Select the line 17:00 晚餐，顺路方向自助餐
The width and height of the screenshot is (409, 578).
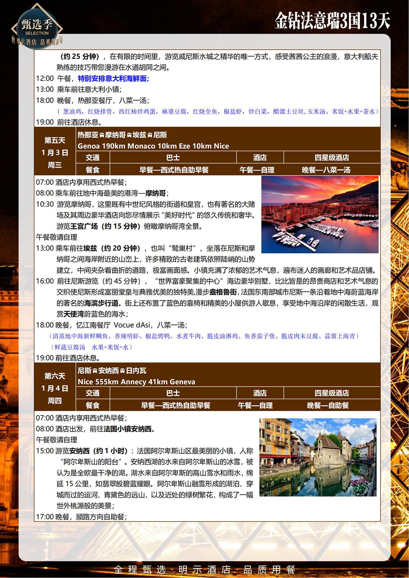click(81, 517)
